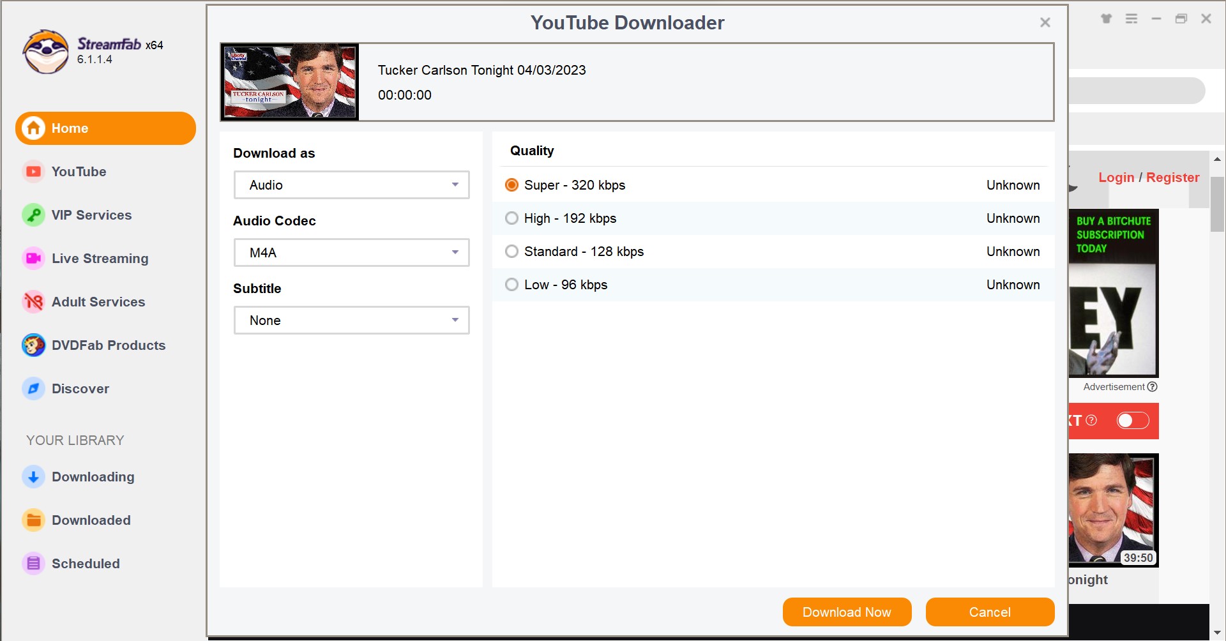The image size is (1226, 641).
Task: Click the Tucker Carlson video thumbnail in dialog
Action: [x=290, y=82]
